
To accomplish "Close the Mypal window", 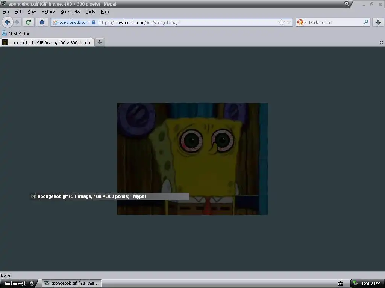I will [380, 4].
